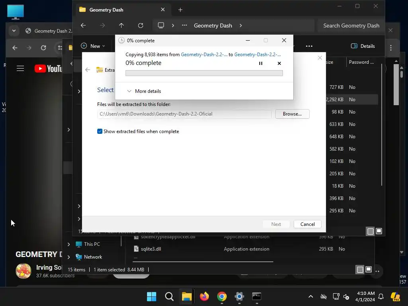408x306 pixels.
Task: Switch back Explorer to large icons view
Action: [369, 270]
